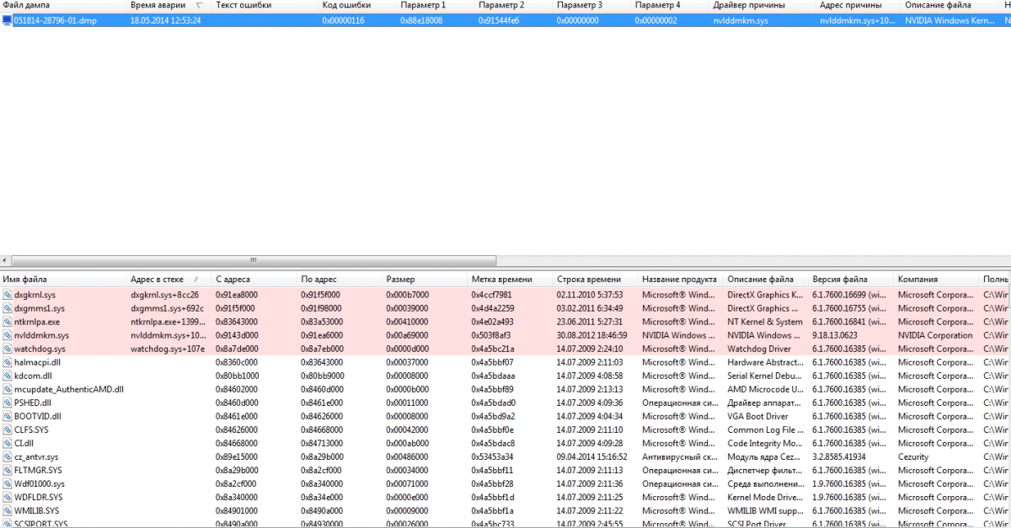Click the dxgkrnl.sys file icon
Viewport: 1011px width, 528px height.
(8, 295)
